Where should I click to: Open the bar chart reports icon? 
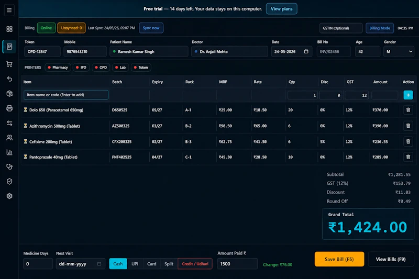pos(9,152)
